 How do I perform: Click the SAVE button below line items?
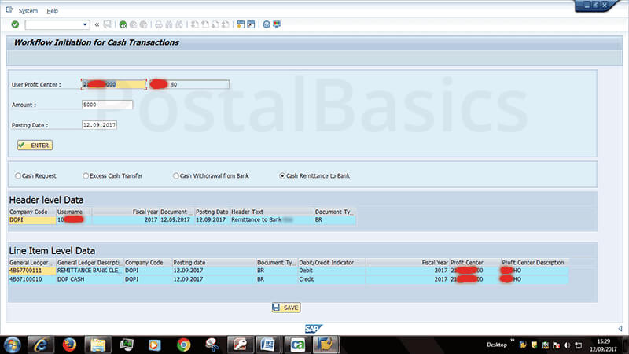[286, 308]
